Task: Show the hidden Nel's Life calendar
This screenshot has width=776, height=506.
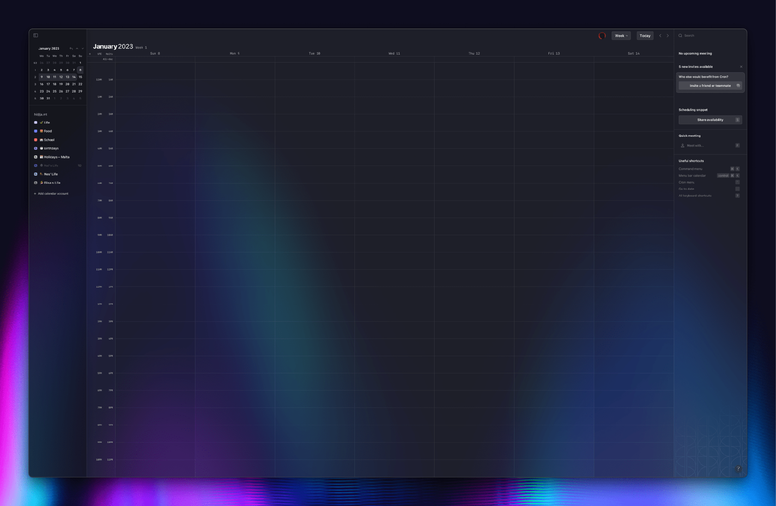Action: [80, 166]
